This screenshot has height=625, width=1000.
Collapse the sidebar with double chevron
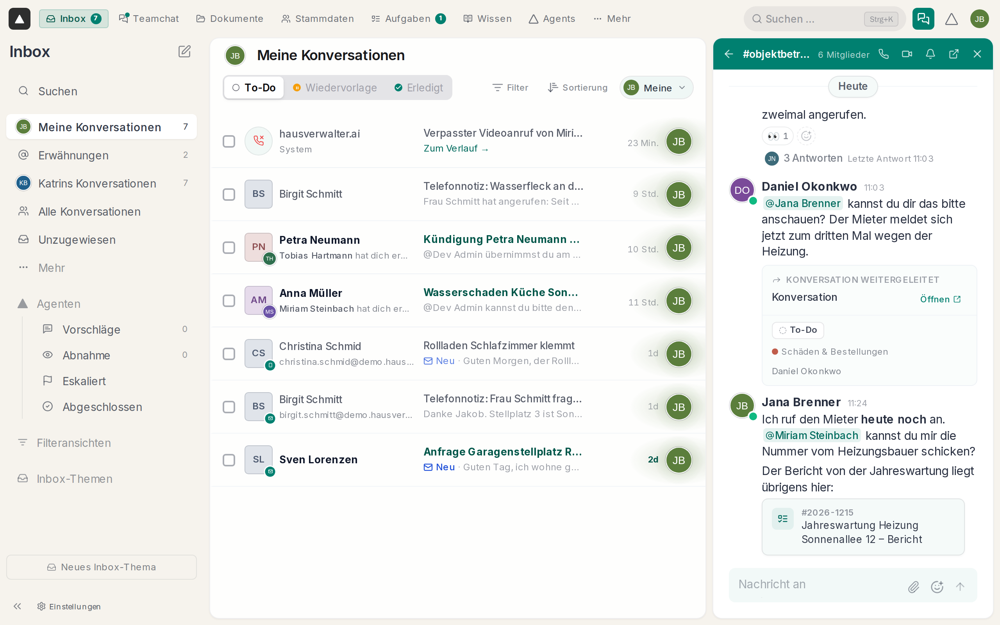[x=17, y=606]
